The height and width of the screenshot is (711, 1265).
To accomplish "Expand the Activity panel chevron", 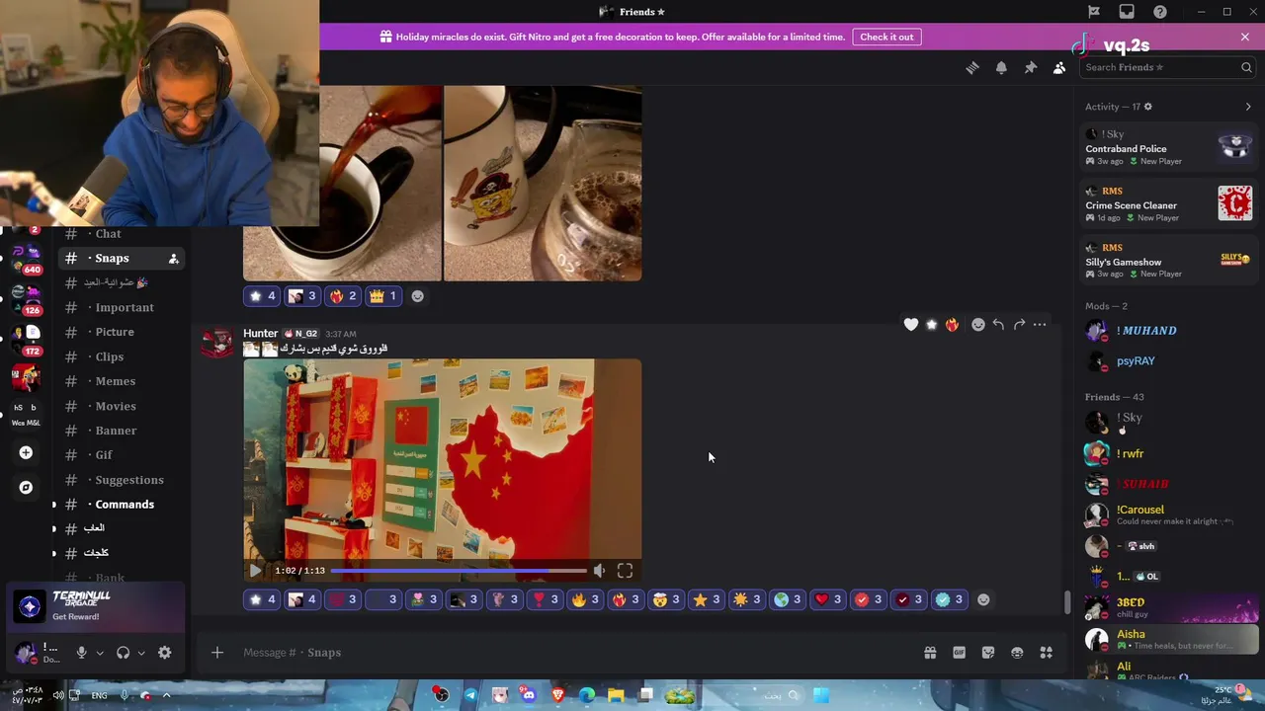I will [x=1248, y=107].
